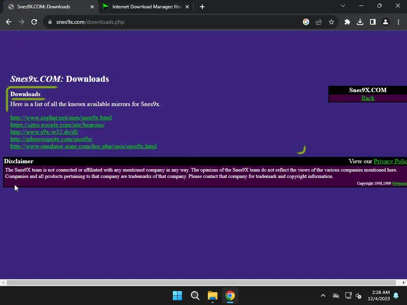
Task: Click the horizontal scrollbar track
Action: coord(201,282)
